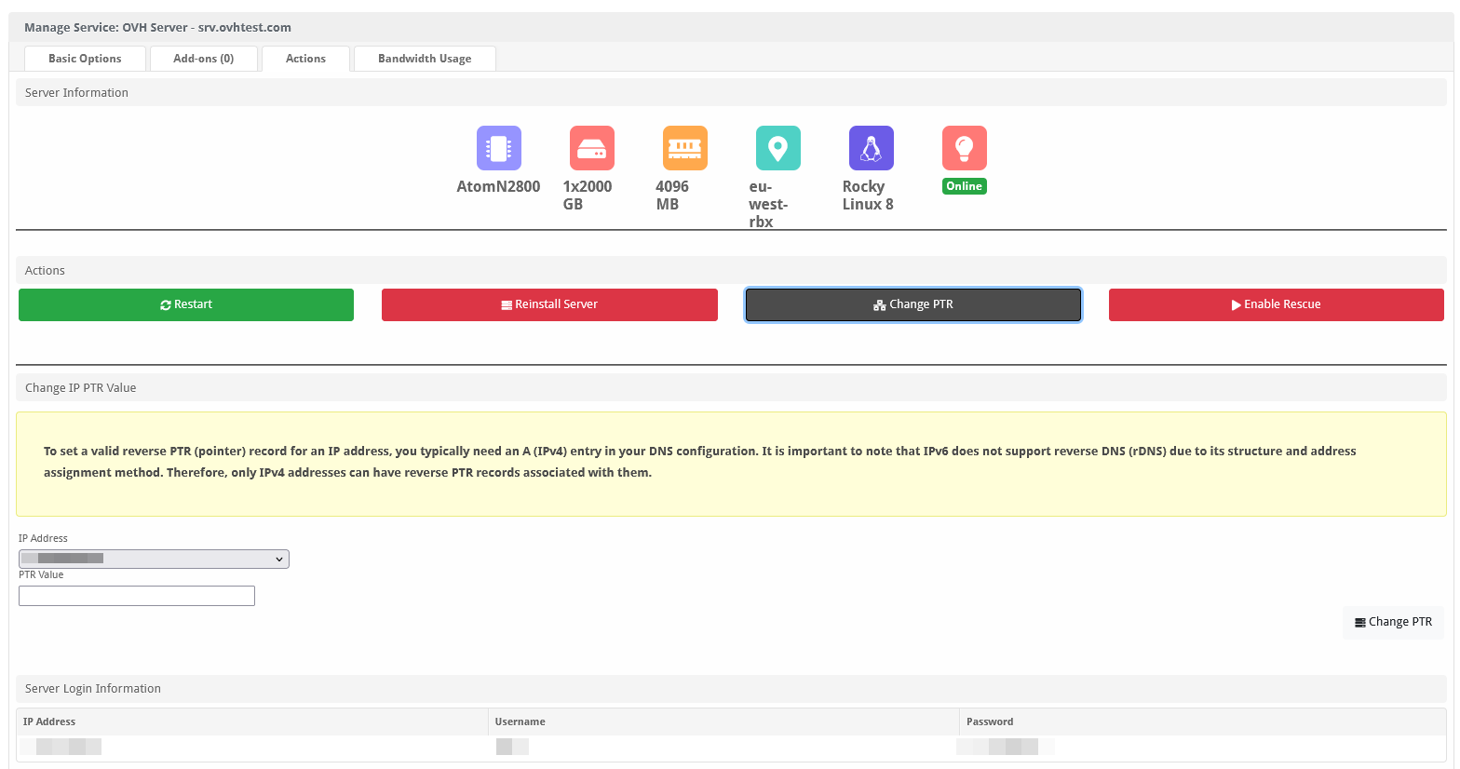Click the 1x2000 GB disk icon

coord(592,148)
